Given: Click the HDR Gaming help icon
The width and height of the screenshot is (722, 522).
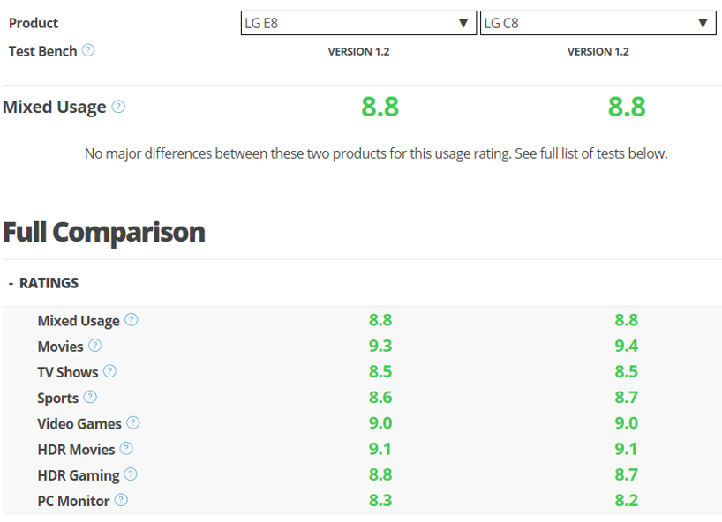Looking at the screenshot, I should [x=131, y=474].
